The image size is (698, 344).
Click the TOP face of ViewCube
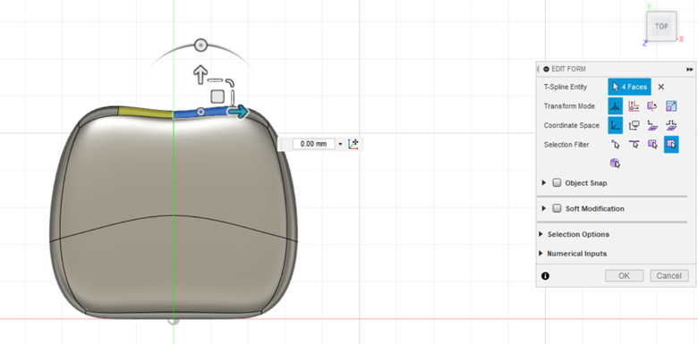pyautogui.click(x=661, y=26)
